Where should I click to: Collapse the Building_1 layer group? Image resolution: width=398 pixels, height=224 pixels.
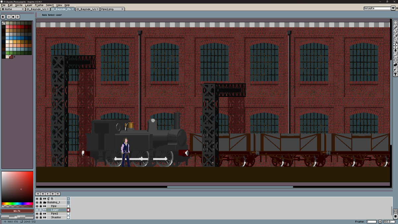coord(44,202)
